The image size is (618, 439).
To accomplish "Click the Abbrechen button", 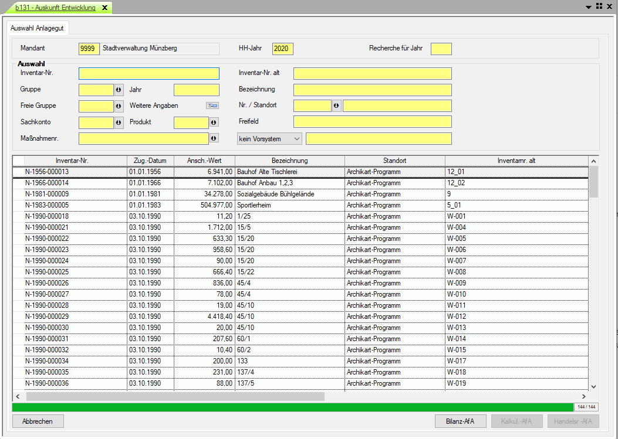I will 38,421.
